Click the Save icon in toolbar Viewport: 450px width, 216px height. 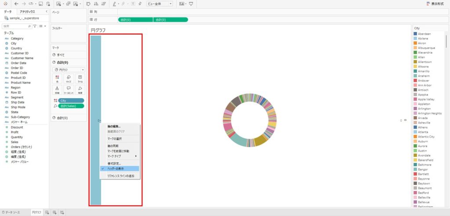pyautogui.click(x=40, y=4)
